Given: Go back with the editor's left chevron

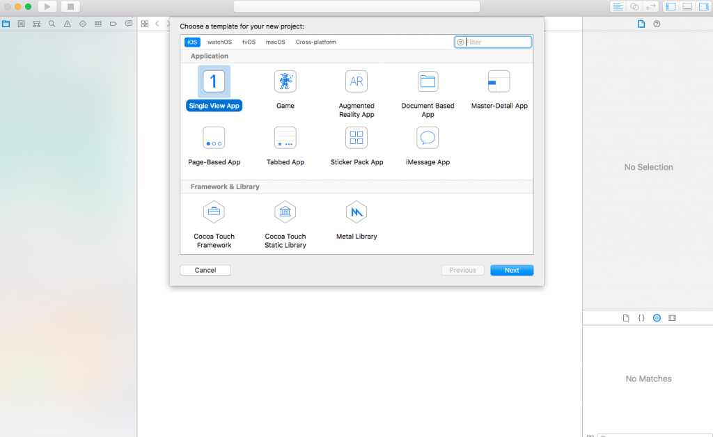Looking at the screenshot, I should 157,24.
